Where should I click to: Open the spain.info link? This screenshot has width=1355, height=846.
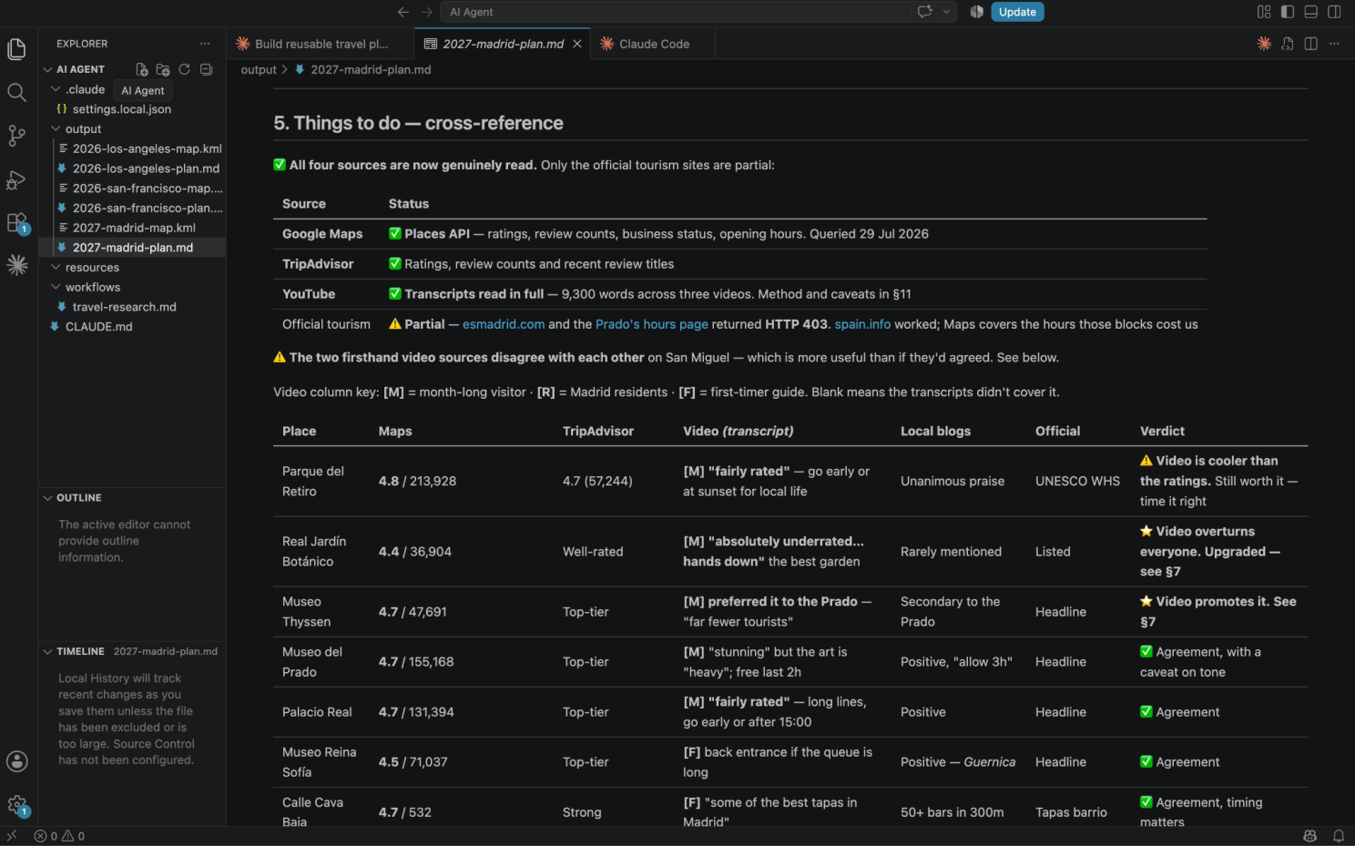(862, 324)
